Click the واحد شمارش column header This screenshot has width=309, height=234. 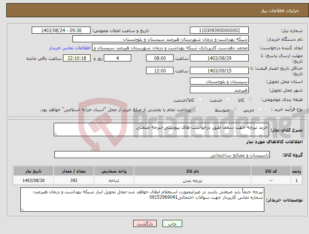point(114,171)
